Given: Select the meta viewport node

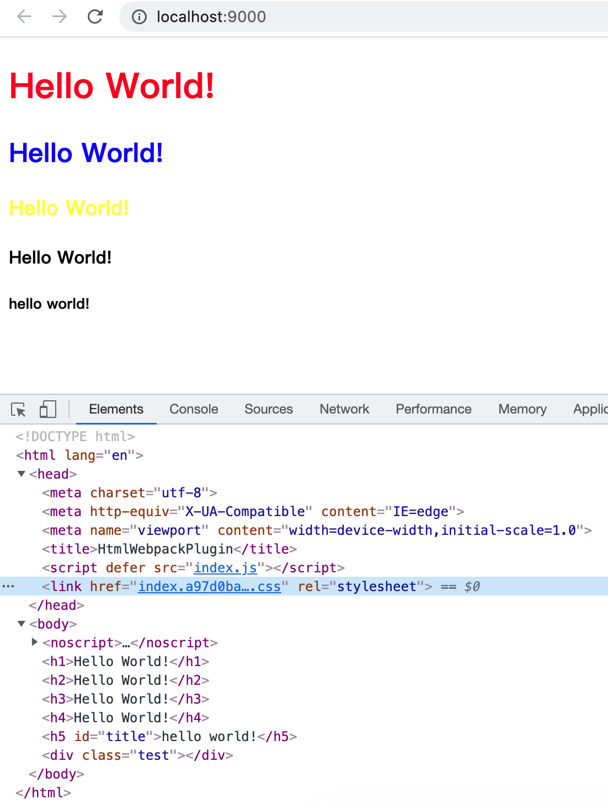Looking at the screenshot, I should pos(317,530).
